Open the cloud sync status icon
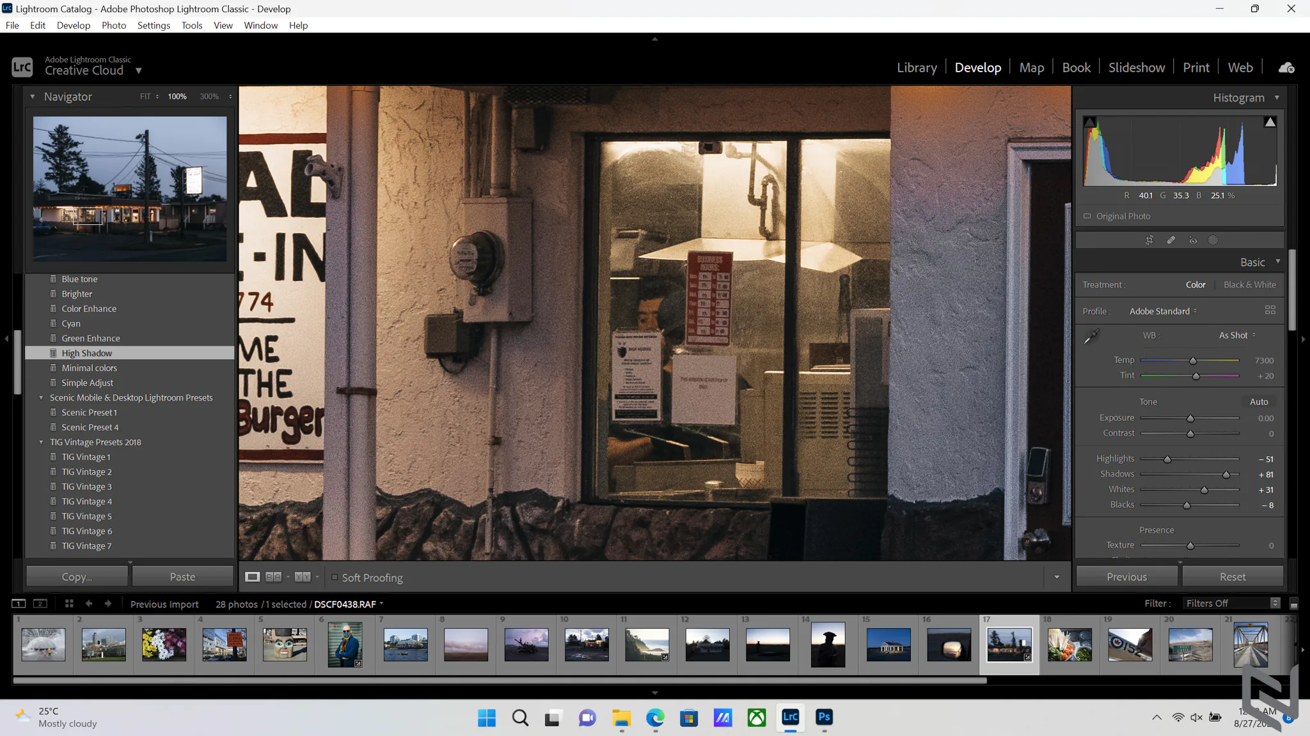 1286,68
